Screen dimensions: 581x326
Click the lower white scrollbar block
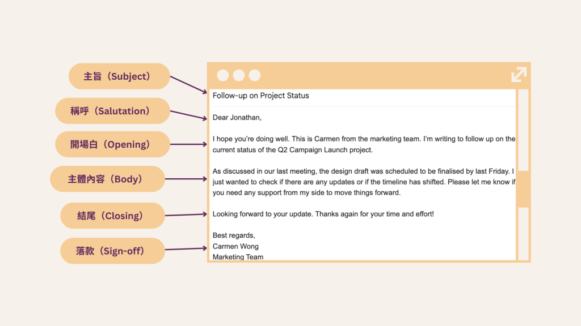coord(523,233)
